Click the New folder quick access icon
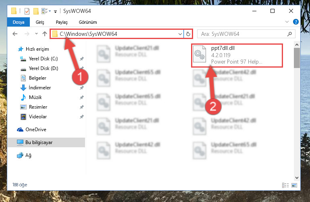The image size is (310, 202). 36,11
